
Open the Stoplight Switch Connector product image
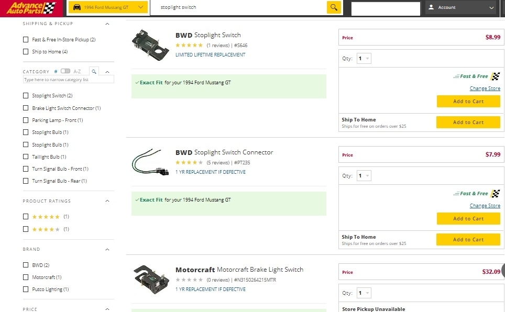[150, 161]
